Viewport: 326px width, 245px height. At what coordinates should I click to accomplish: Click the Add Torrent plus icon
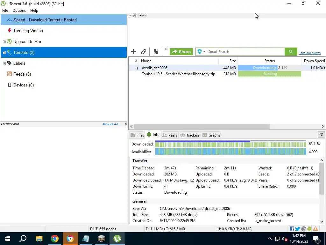click(134, 52)
